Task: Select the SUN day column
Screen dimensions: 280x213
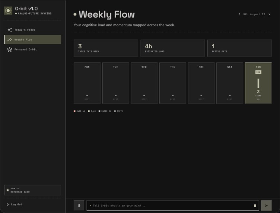Action: point(258,83)
